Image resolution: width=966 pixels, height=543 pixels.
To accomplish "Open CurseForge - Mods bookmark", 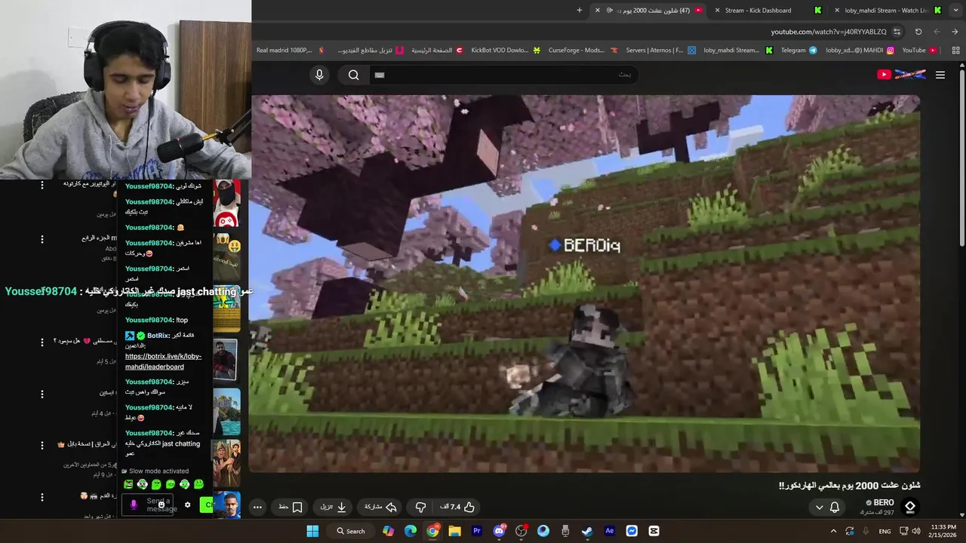I will [x=583, y=51].
